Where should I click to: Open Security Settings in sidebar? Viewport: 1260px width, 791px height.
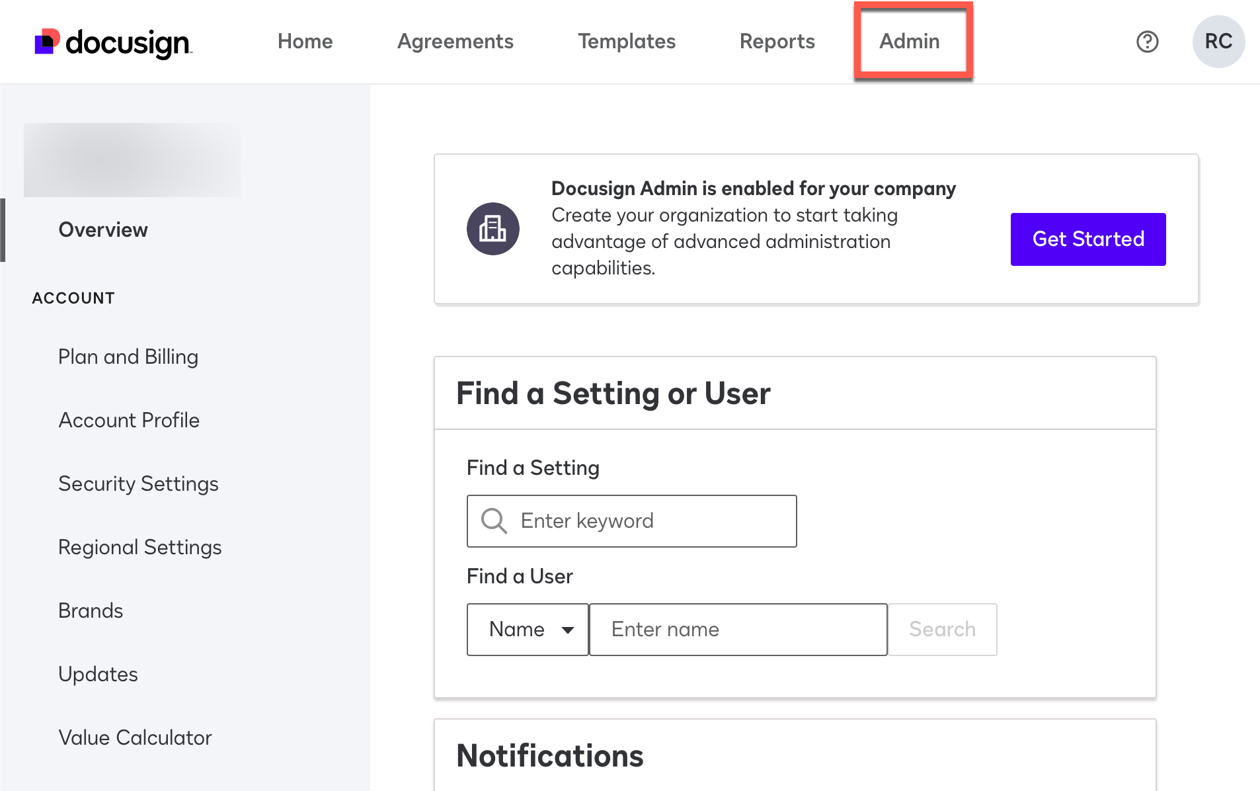[x=138, y=484]
